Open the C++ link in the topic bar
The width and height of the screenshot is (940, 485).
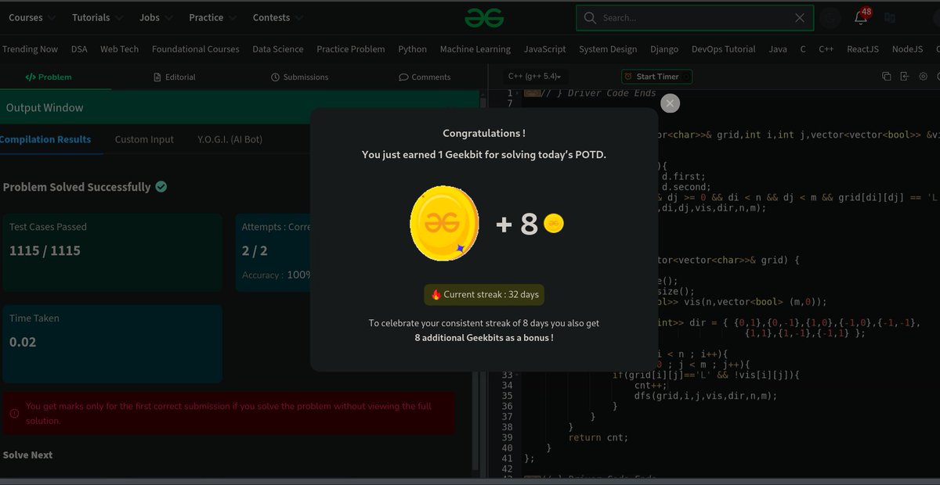(826, 48)
